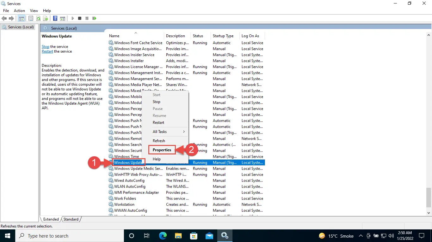The height and width of the screenshot is (242, 432).
Task: Open the notification center icon
Action: 422,236
